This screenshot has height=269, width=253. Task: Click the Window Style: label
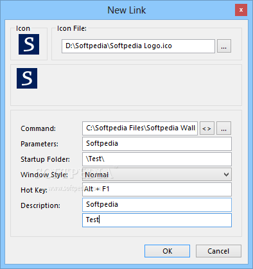(x=44, y=175)
